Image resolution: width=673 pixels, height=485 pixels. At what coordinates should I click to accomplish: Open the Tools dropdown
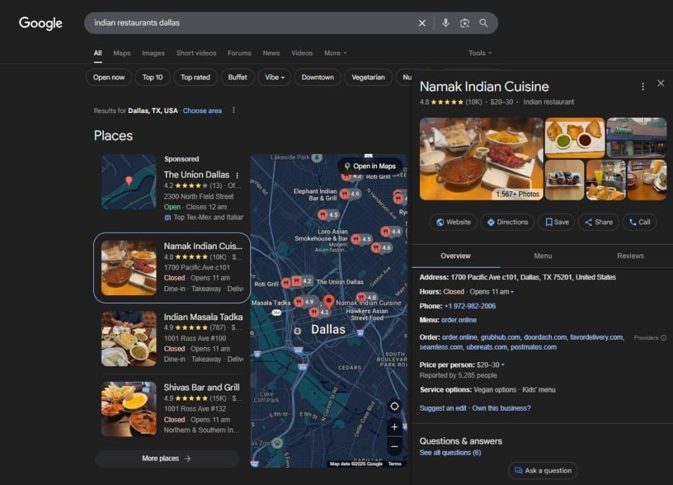[480, 53]
